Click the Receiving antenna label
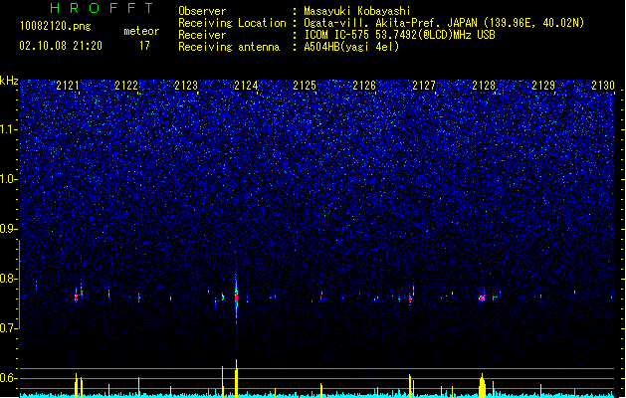 [229, 47]
